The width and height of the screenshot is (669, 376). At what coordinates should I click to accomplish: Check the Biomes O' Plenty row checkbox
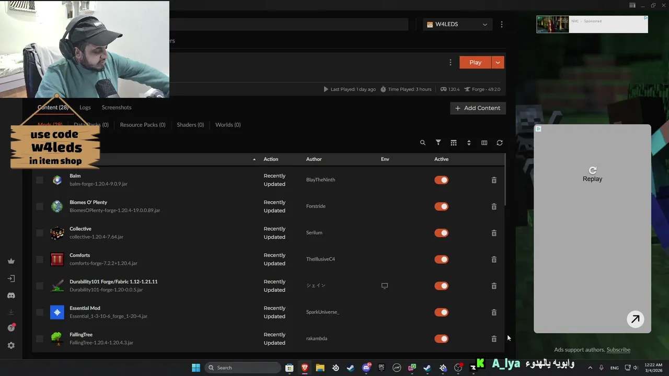40,206
